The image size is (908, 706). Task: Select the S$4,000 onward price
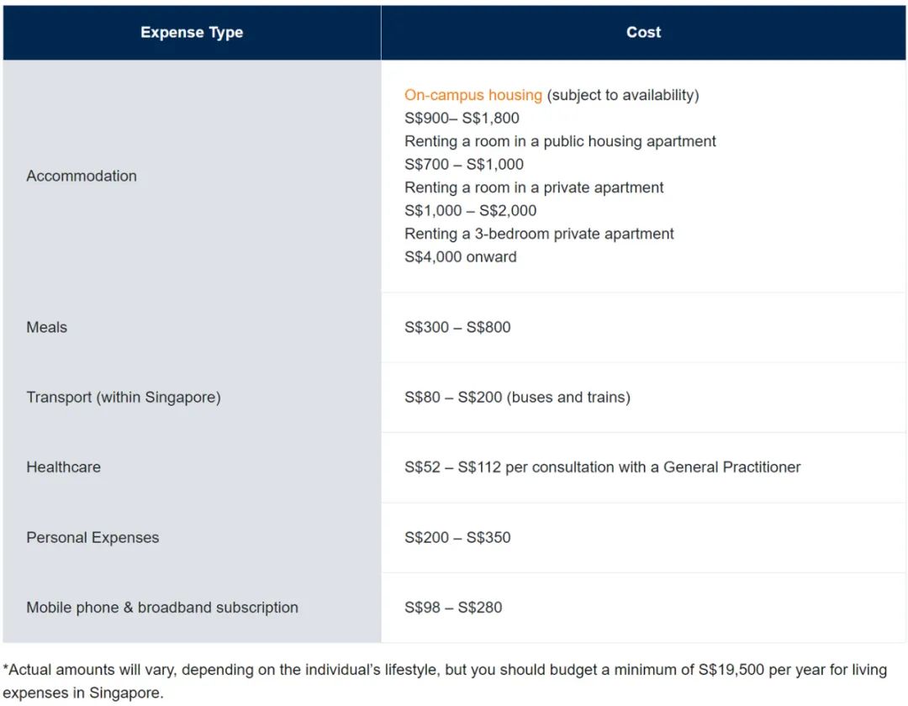point(461,257)
